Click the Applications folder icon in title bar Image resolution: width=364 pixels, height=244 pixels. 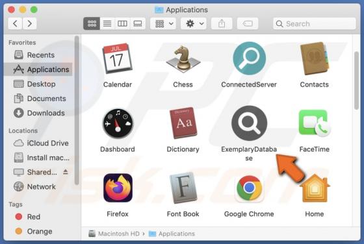pos(159,10)
